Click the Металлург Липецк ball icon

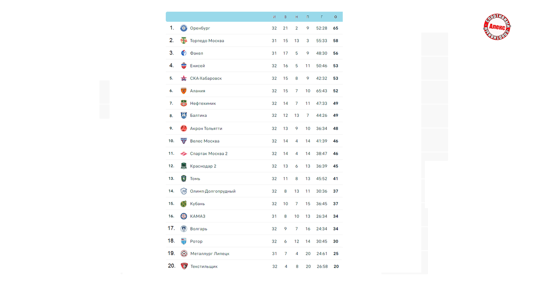[x=184, y=254]
